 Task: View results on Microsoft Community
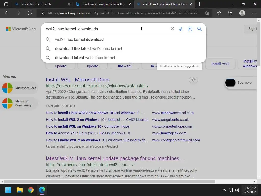click(x=19, y=103)
